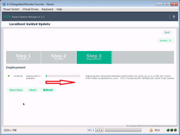Close the iLO Remote Console window

pos(174,4)
